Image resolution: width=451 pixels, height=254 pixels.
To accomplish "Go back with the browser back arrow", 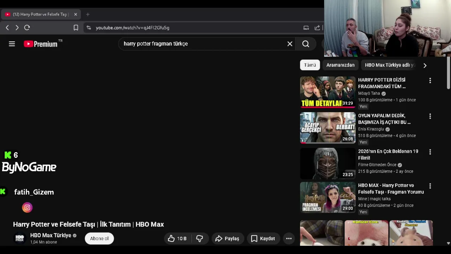I will tap(7, 28).
